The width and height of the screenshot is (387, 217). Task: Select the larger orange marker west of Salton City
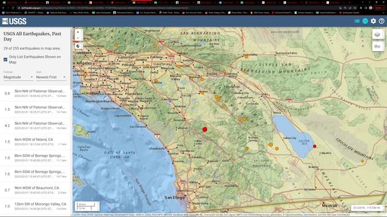tap(271, 145)
